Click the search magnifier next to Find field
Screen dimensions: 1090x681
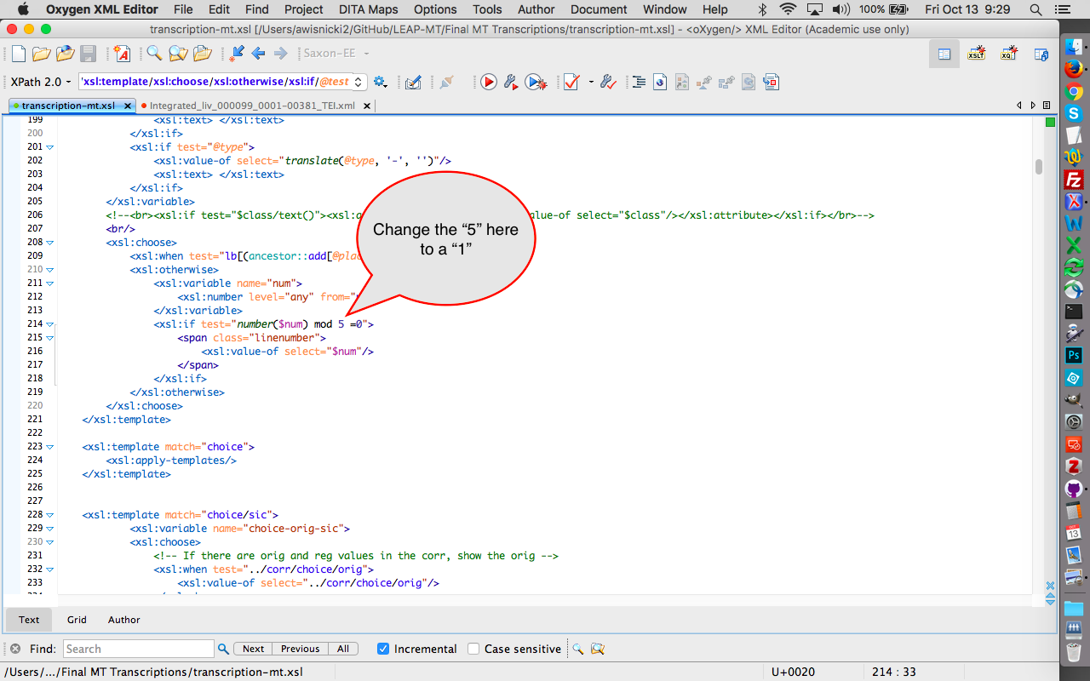(223, 649)
